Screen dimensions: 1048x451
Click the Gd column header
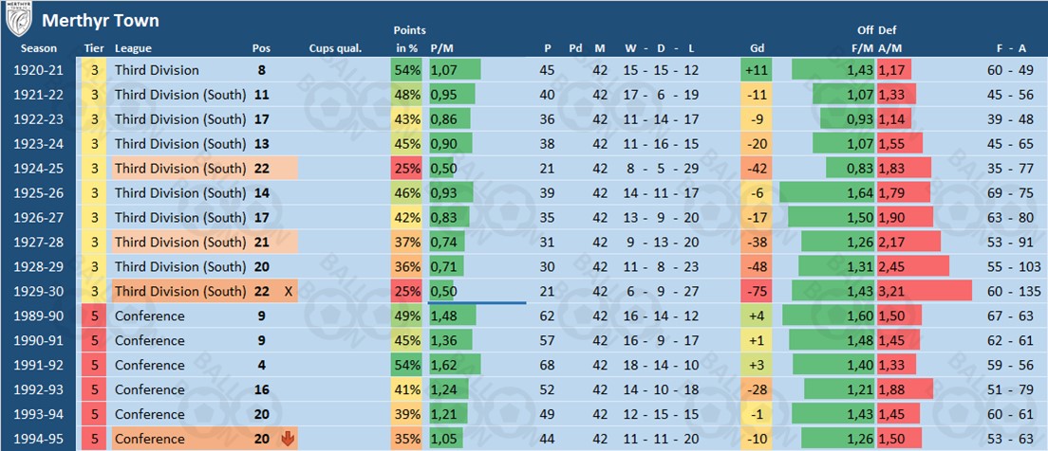(x=757, y=48)
